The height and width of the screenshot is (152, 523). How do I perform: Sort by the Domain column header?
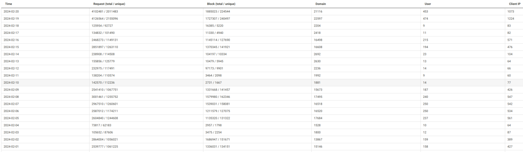[x=321, y=4]
